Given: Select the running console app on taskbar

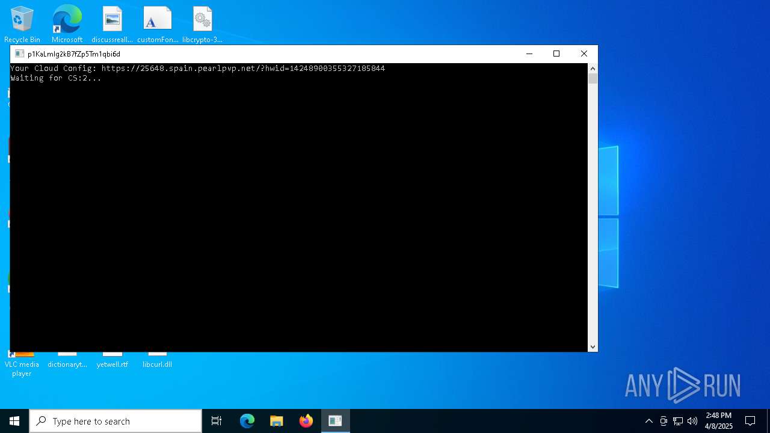Looking at the screenshot, I should click(336, 421).
